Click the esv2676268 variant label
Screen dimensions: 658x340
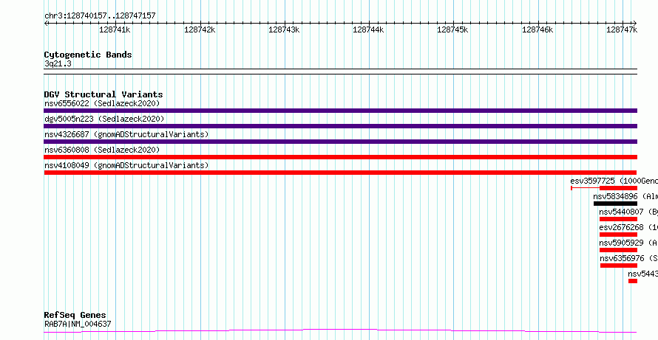pos(628,227)
